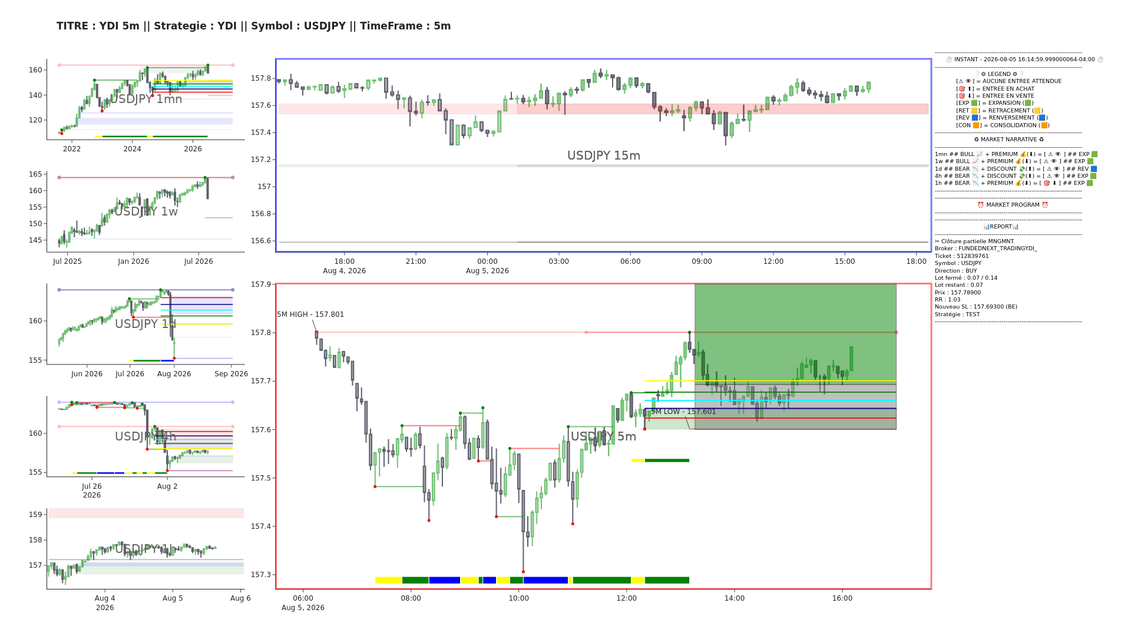
Task: Click the yellow swatch in parentheses after RETRACEMENT
Action: click(1037, 111)
